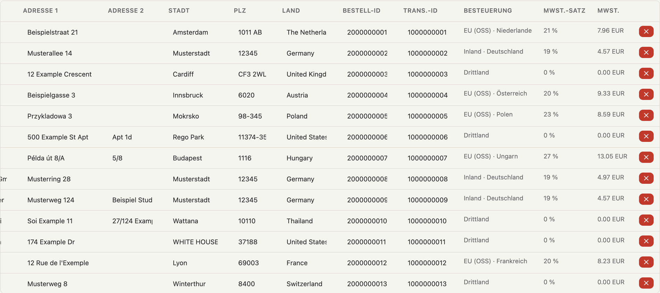
Task: Delete the WHITE HOUSE order row
Action: click(x=646, y=241)
